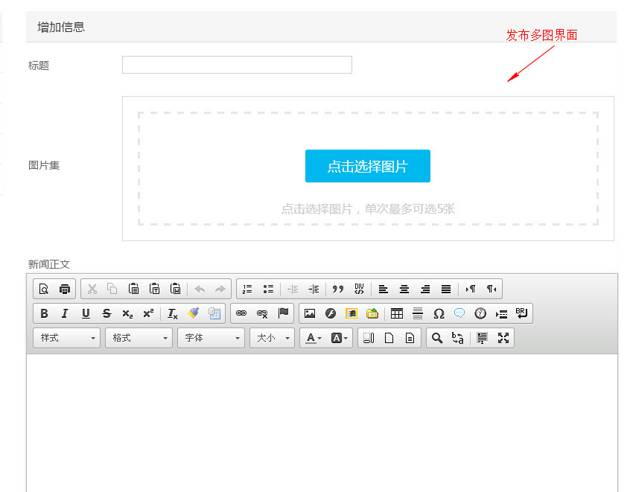633x492 pixels.
Task: Insert a bulleted list
Action: coord(268,289)
